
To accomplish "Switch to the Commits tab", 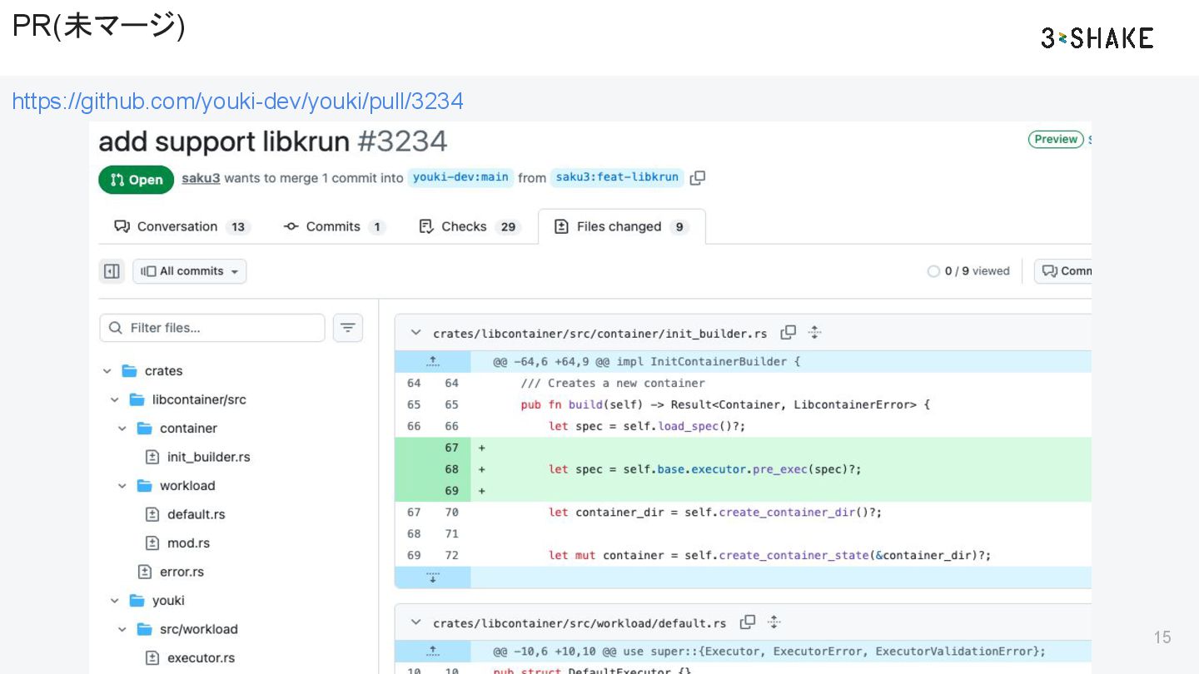I will click(x=334, y=226).
